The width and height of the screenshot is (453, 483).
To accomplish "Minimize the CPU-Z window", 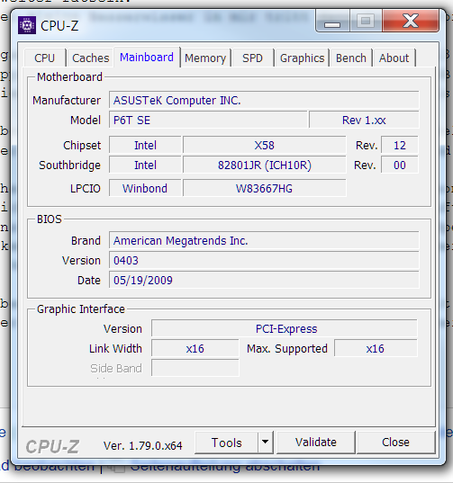I will (332, 21).
